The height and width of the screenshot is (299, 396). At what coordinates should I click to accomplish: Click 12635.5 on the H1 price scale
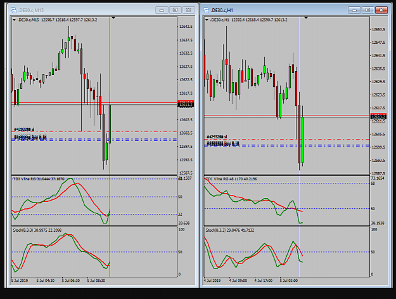tap(378, 69)
